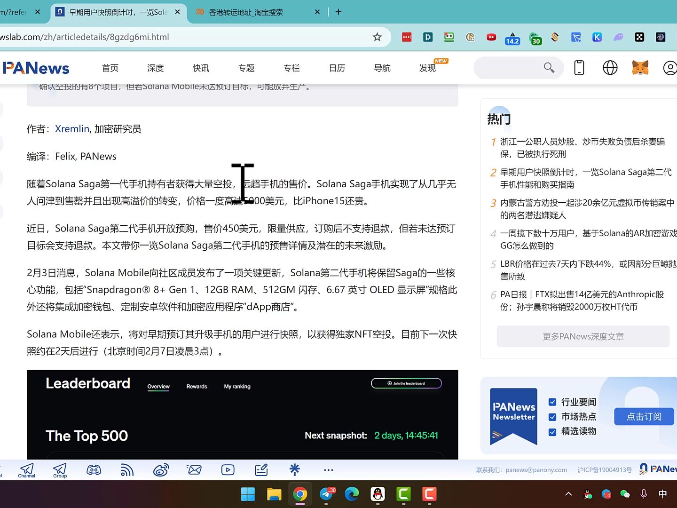The height and width of the screenshot is (508, 677).
Task: Open hot article 浙江一公职人员炒股
Action: (583, 148)
